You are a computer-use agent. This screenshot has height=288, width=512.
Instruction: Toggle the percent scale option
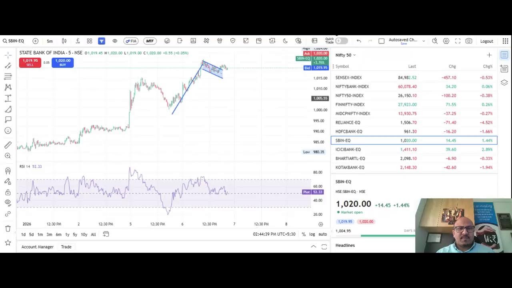pos(304,234)
